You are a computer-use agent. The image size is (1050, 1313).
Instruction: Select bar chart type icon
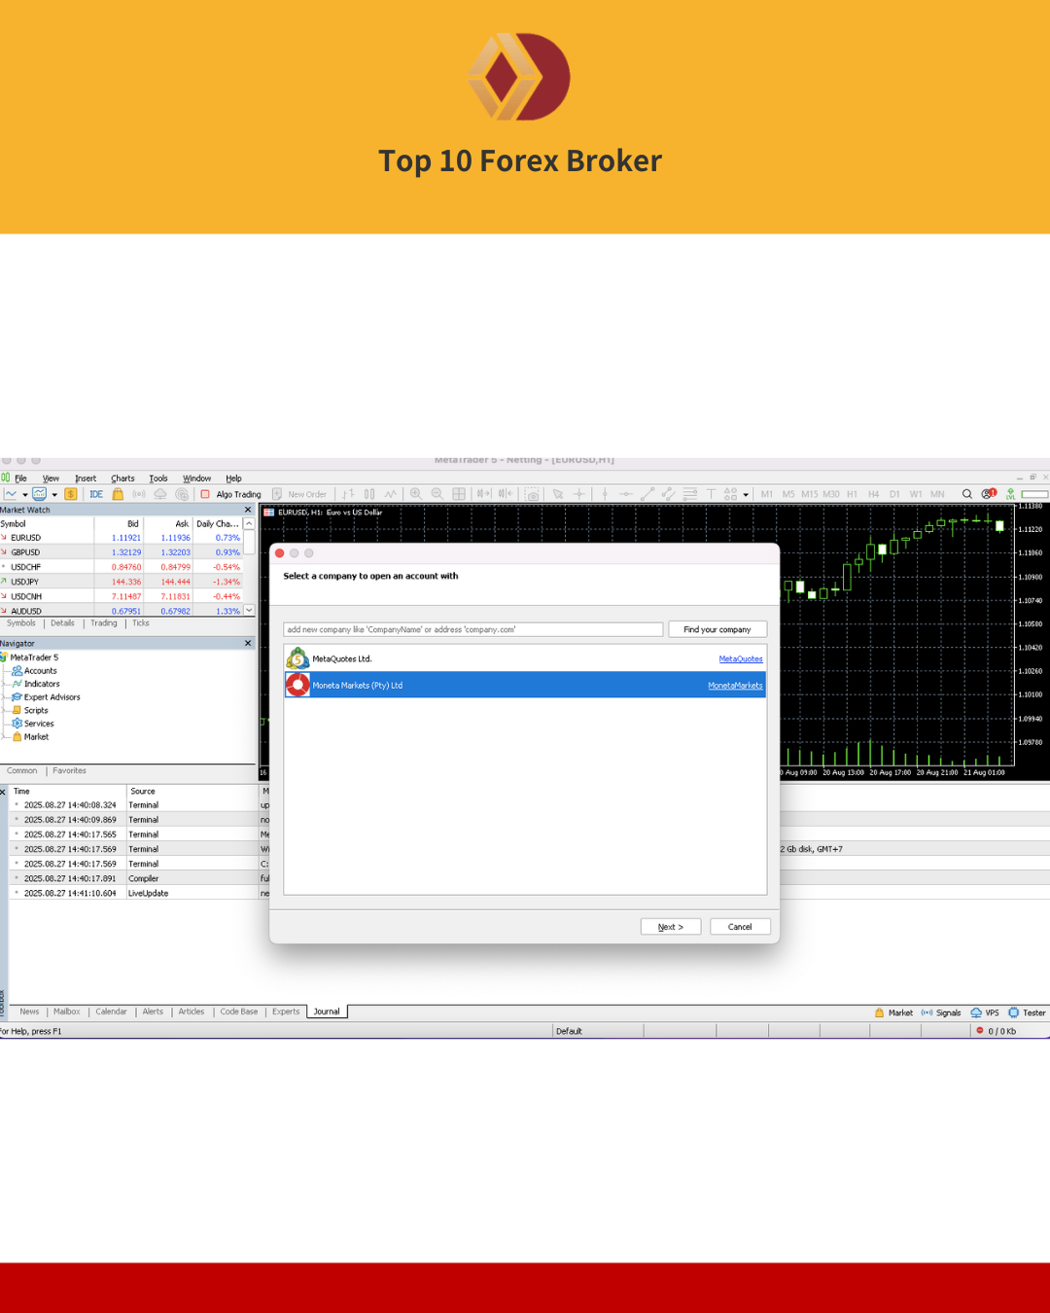(348, 494)
